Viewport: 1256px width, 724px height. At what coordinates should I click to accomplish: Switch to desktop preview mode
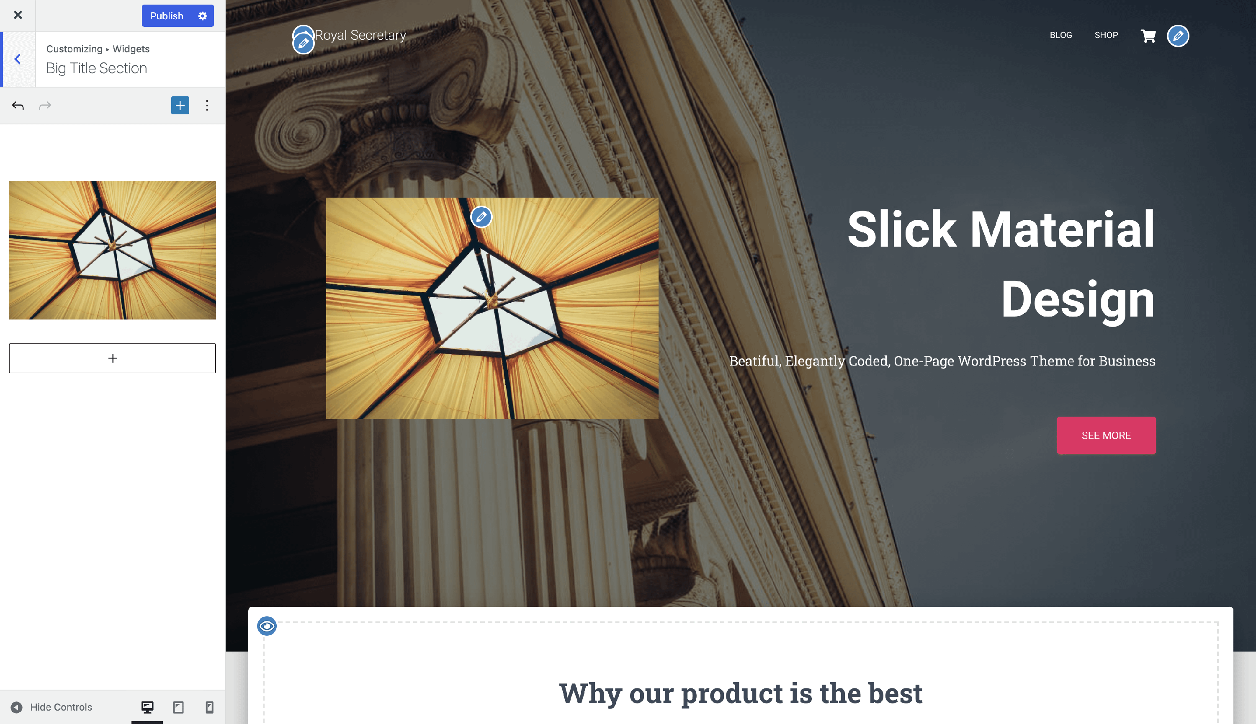147,707
